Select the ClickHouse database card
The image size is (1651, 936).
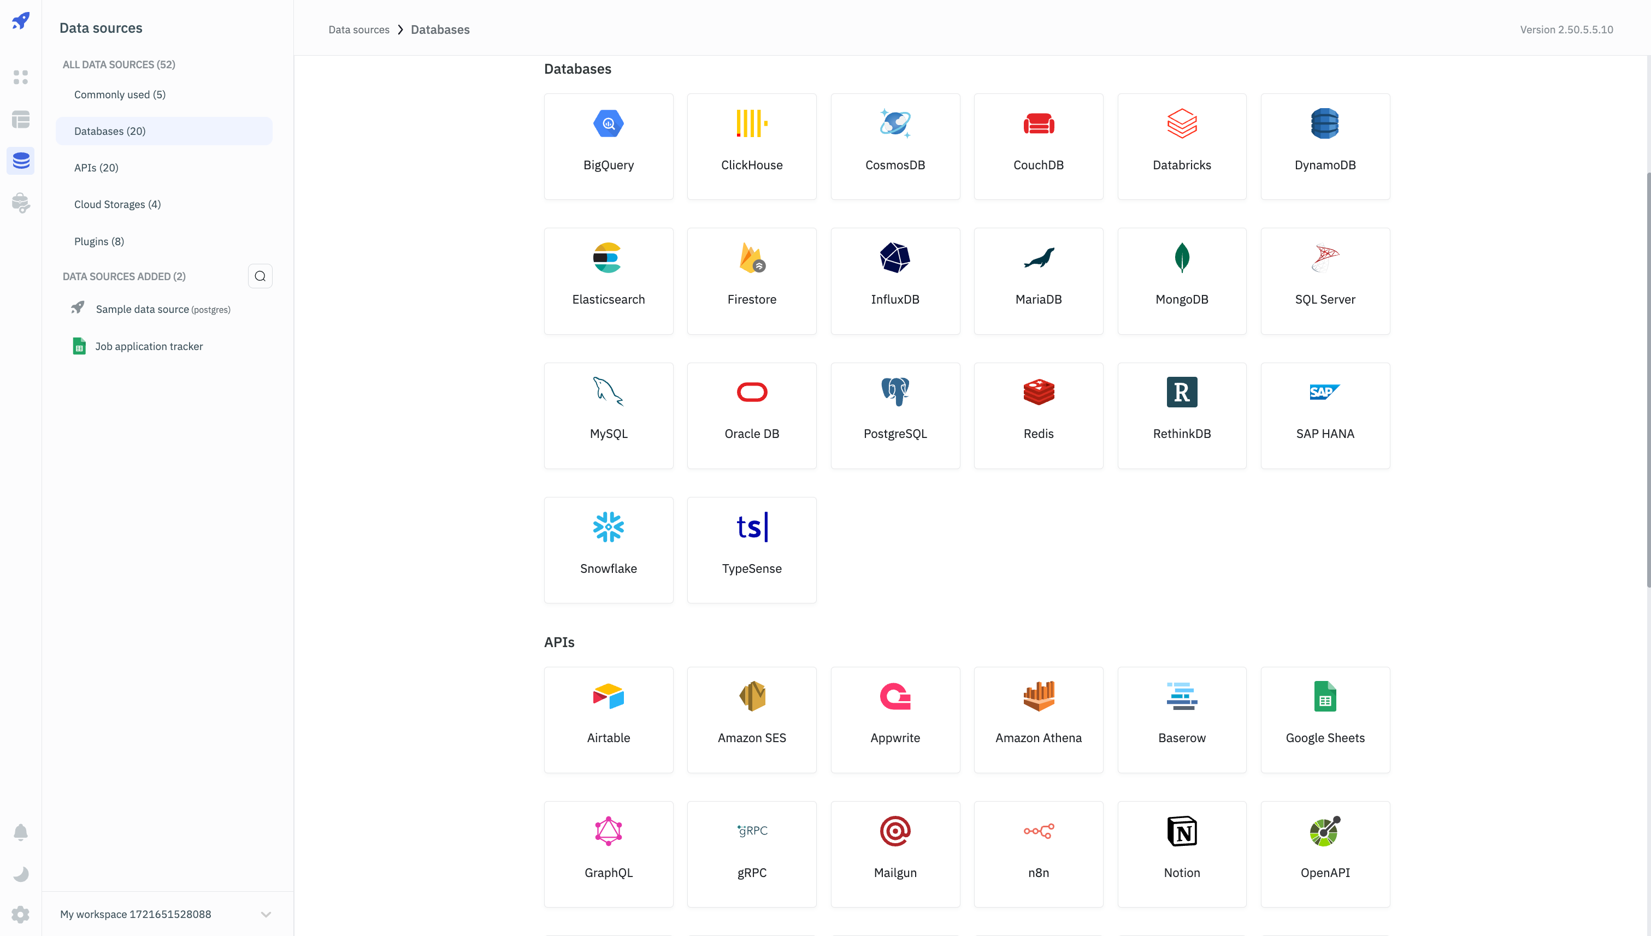pos(752,146)
